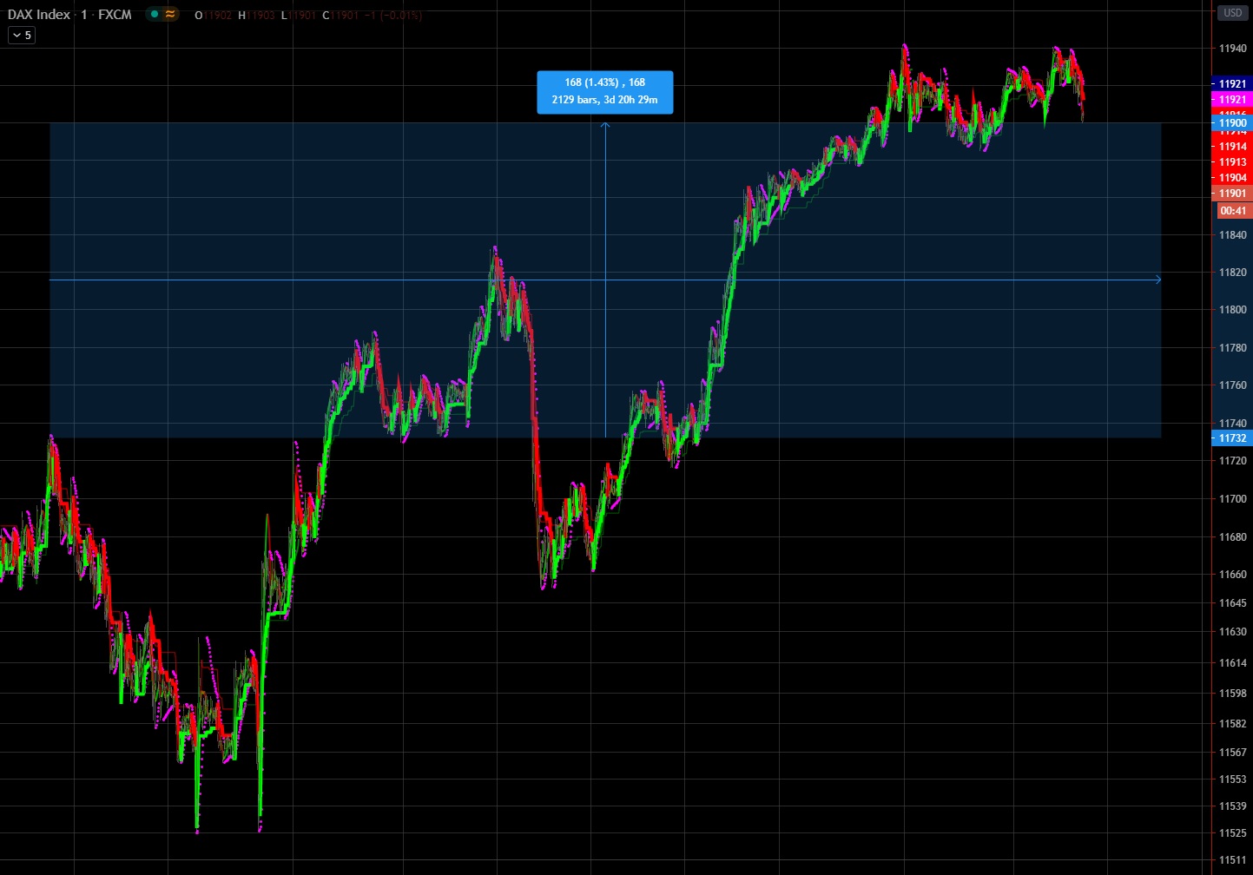Click the 00:41 bar countdown timer
1253x875 pixels.
[x=1232, y=210]
